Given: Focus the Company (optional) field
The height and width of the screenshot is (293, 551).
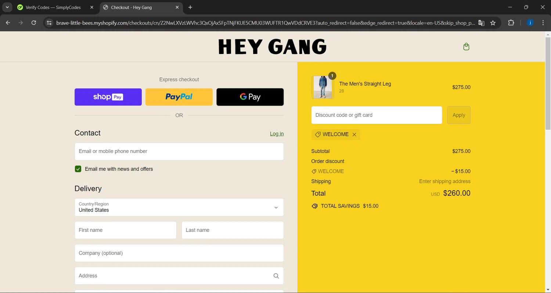Looking at the screenshot, I should 179,253.
